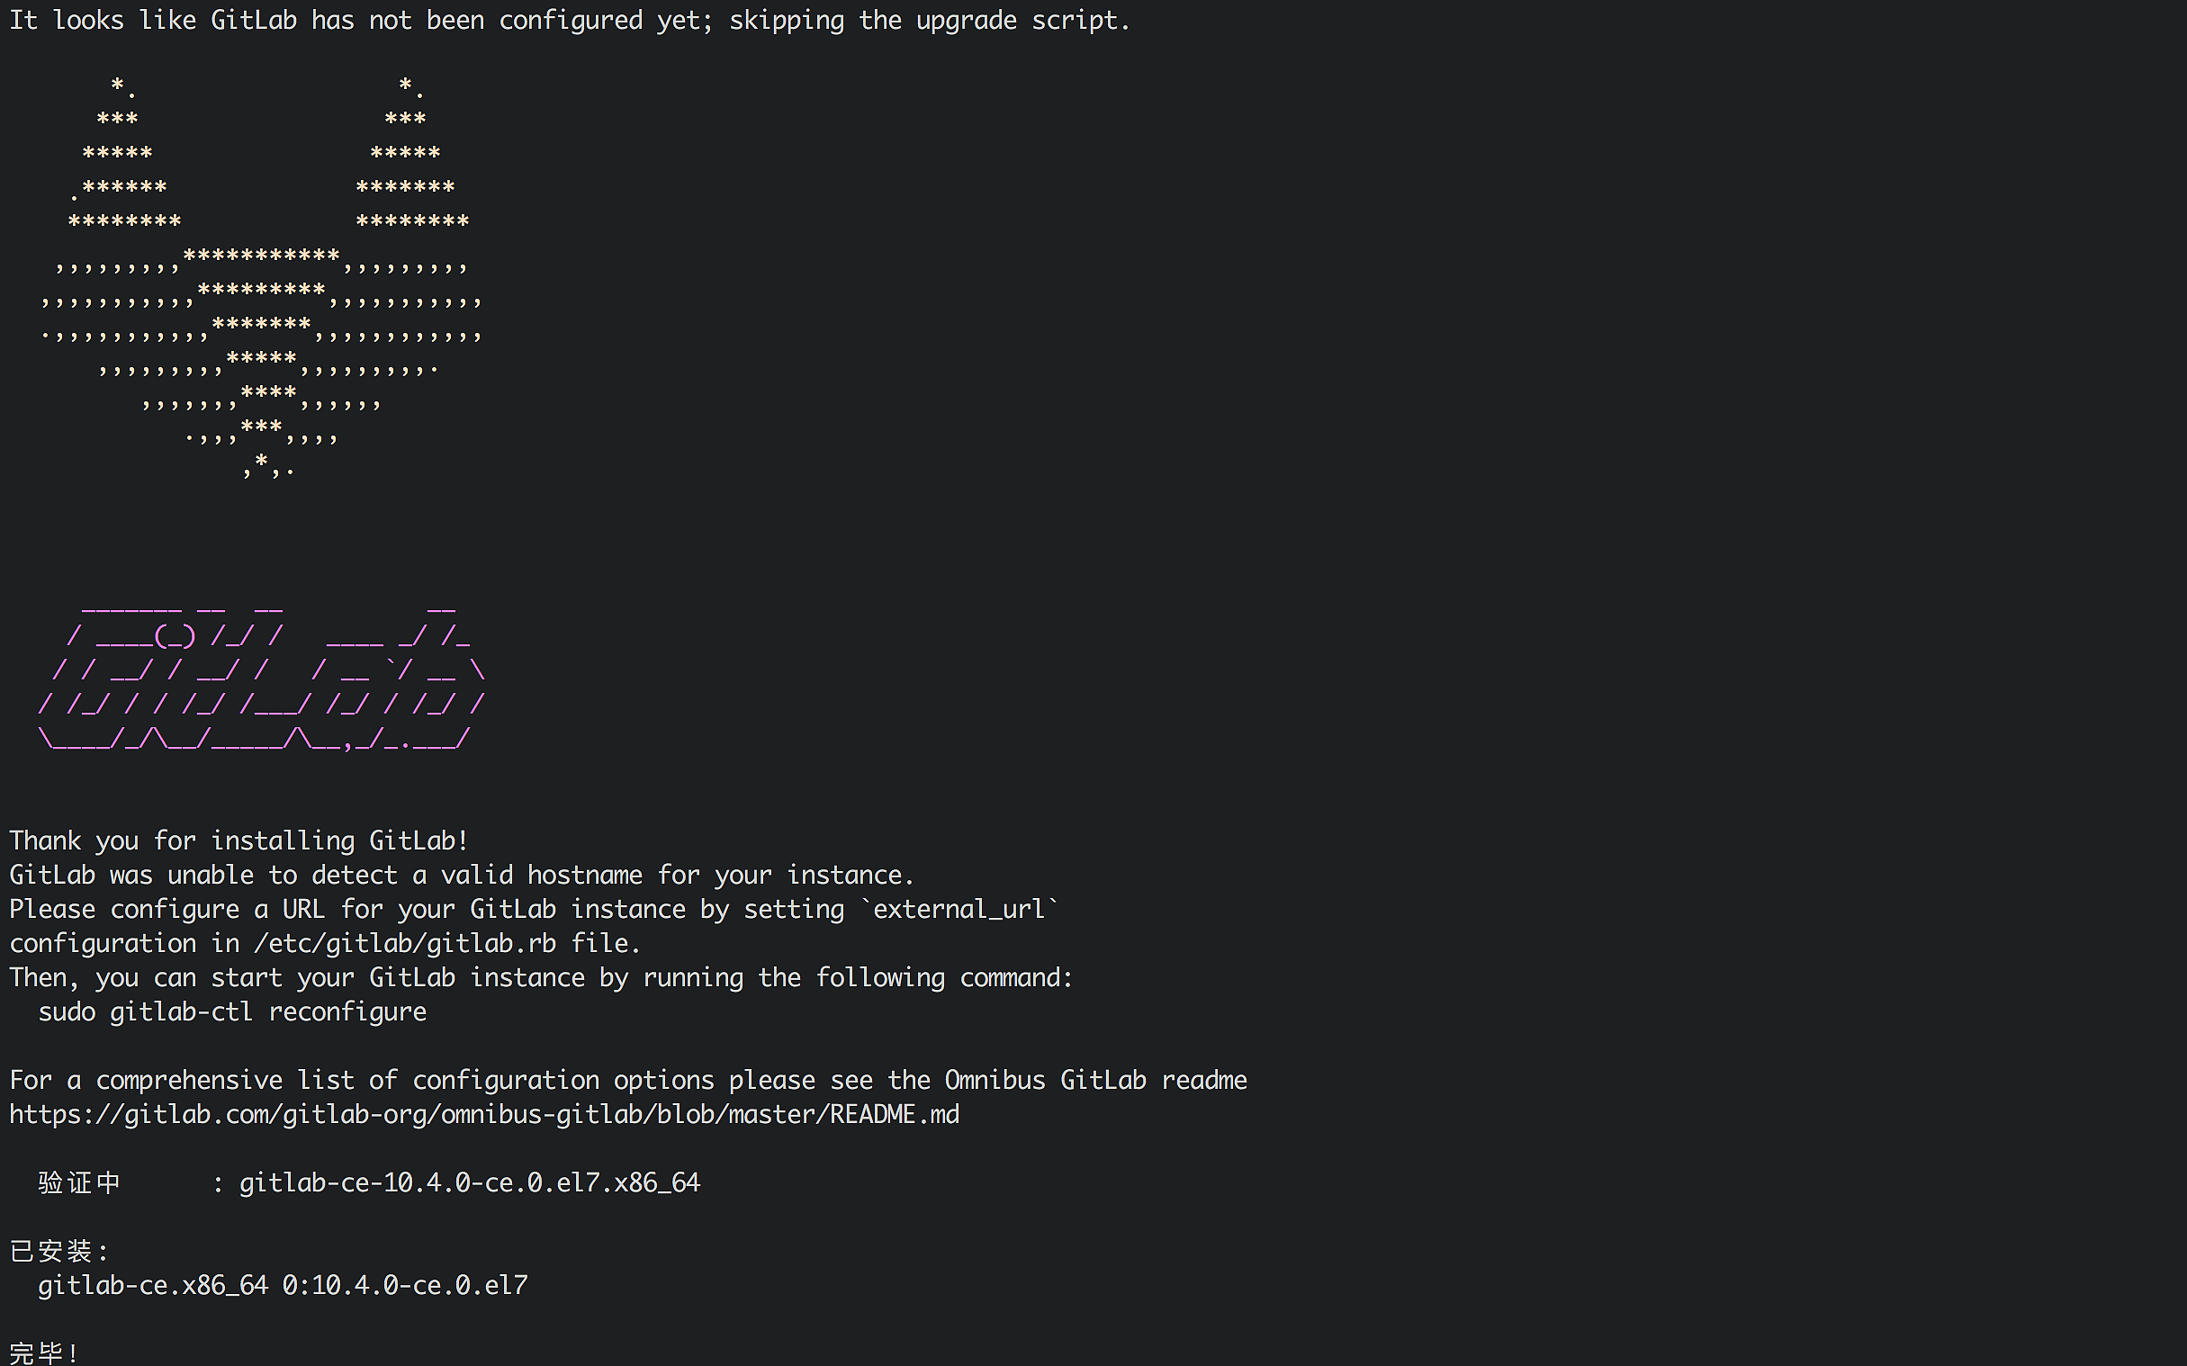Screen dimensions: 2187x1366
Task: Click "Thank you for installing GitLab!" line
Action: (x=239, y=841)
